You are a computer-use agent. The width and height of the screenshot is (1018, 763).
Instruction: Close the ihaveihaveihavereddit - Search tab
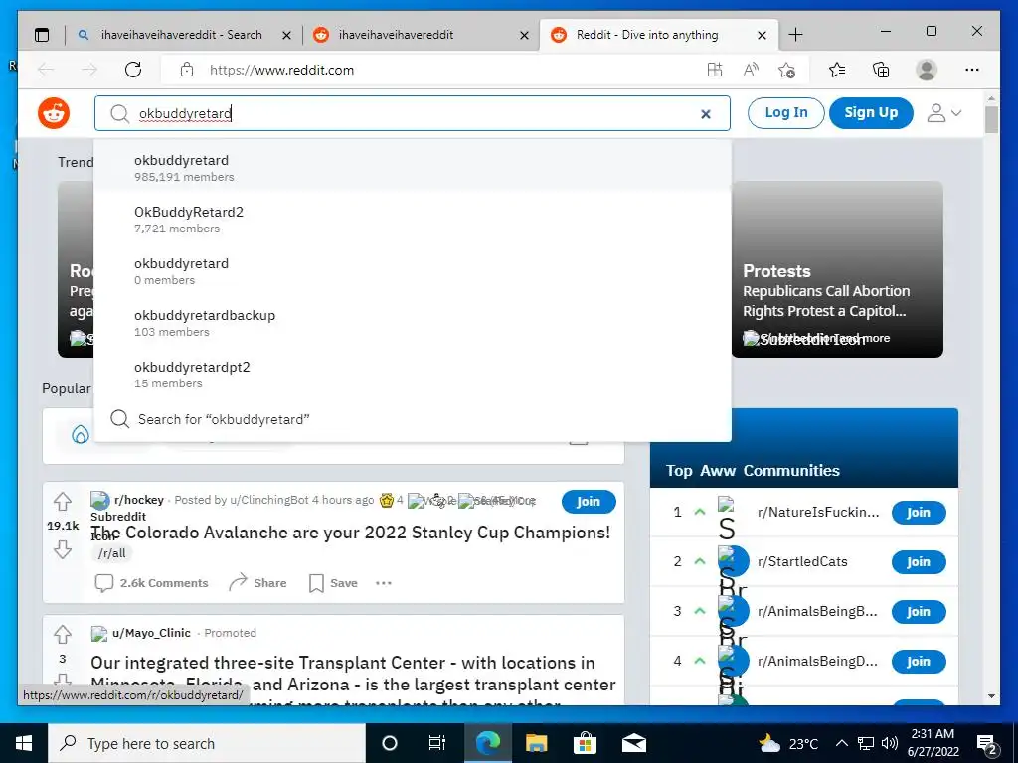[x=286, y=35]
